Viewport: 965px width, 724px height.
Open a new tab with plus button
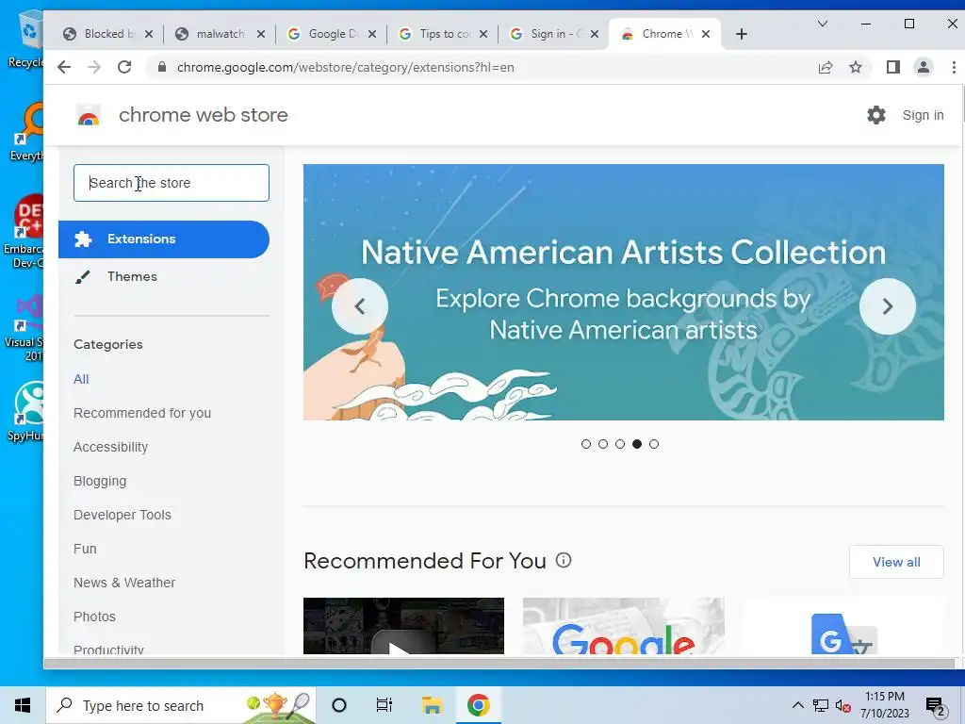click(x=742, y=34)
